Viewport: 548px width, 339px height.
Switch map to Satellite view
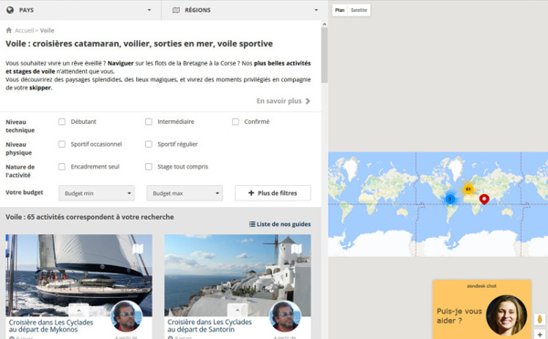(359, 10)
